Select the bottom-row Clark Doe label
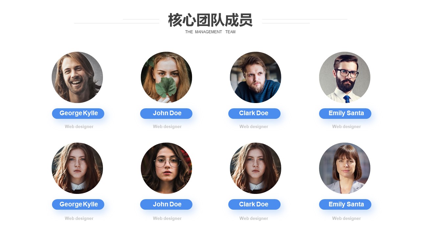The height and width of the screenshot is (237, 421). [255, 204]
